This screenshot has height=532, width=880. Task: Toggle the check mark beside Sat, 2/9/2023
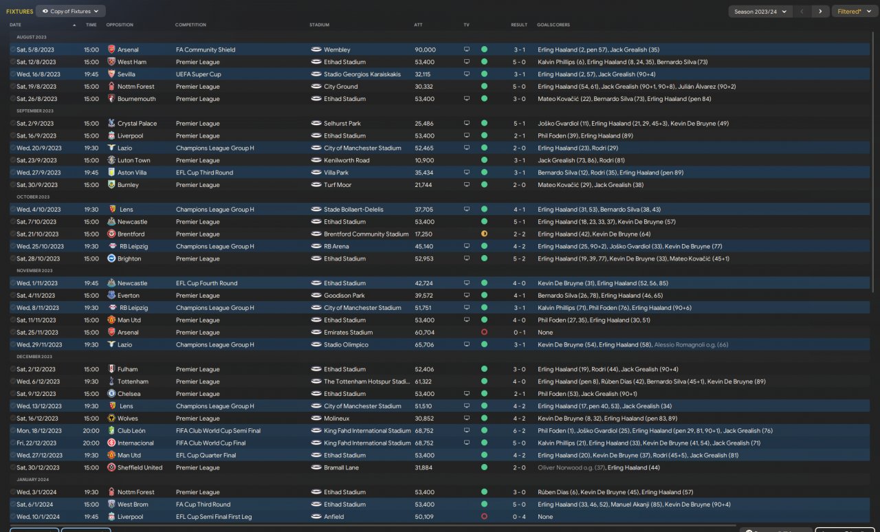click(x=12, y=124)
